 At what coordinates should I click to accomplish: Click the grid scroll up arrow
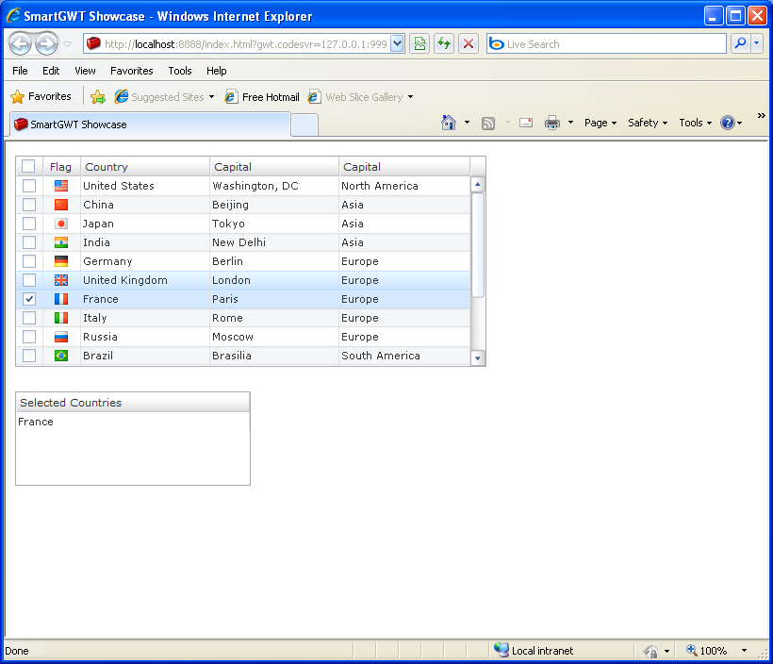click(x=478, y=185)
